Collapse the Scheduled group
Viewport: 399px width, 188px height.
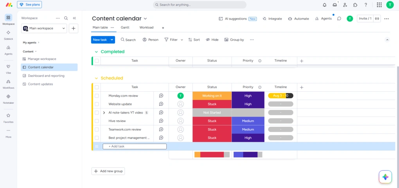(96, 78)
